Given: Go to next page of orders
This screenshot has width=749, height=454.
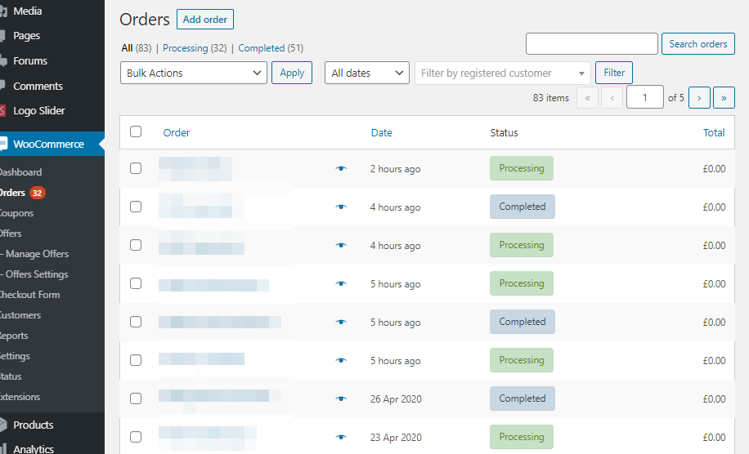Looking at the screenshot, I should [699, 98].
